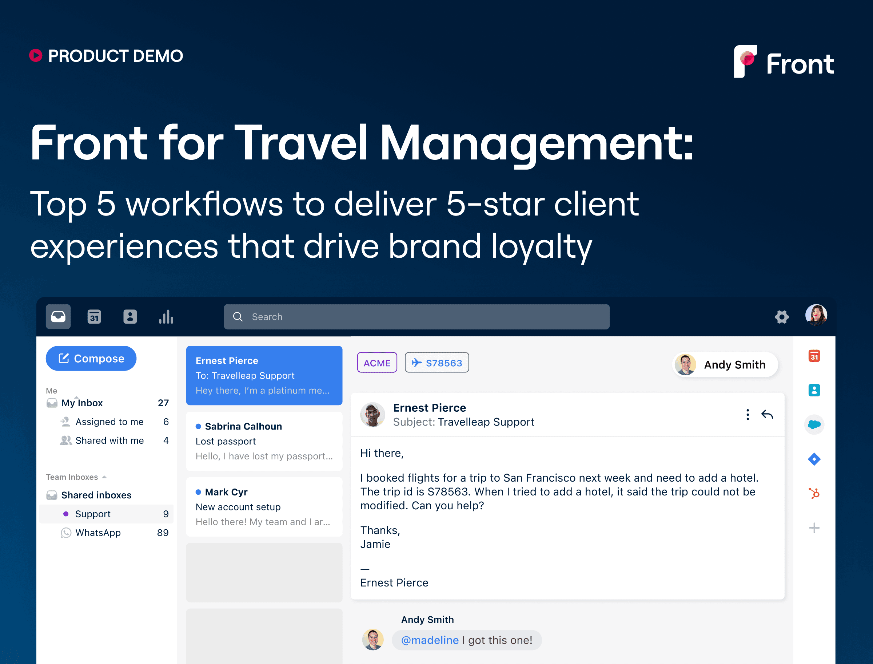Select My Inbox folder
The image size is (873, 664).
pos(107,403)
